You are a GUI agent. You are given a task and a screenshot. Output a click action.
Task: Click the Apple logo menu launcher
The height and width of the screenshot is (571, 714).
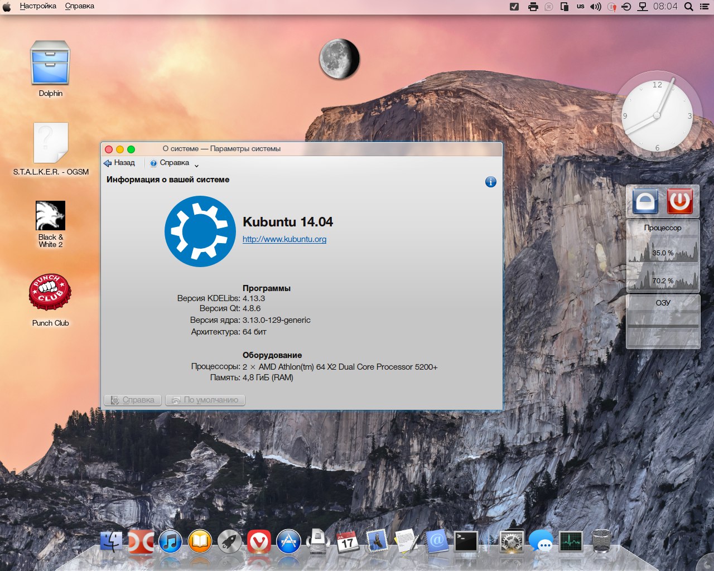[7, 7]
